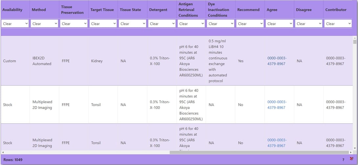
Task: Open the Target Tissue filter dropdown
Action: 103,24
